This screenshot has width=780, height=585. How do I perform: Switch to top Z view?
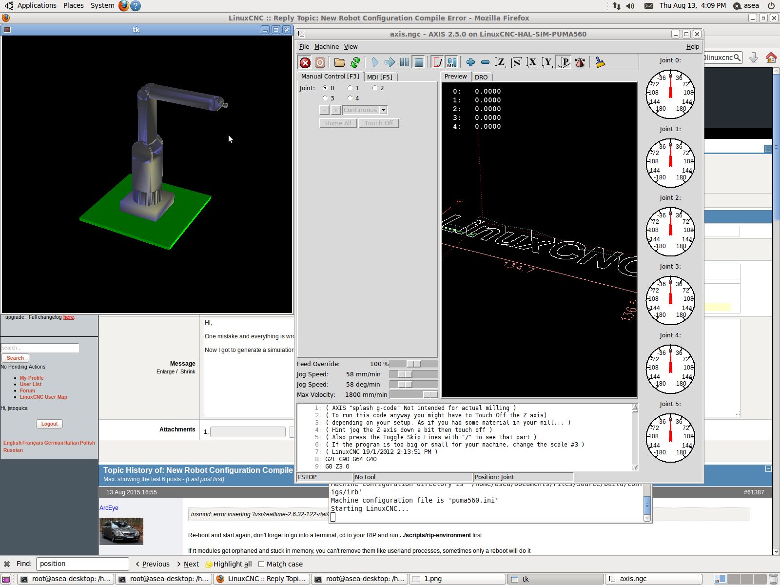click(x=500, y=62)
